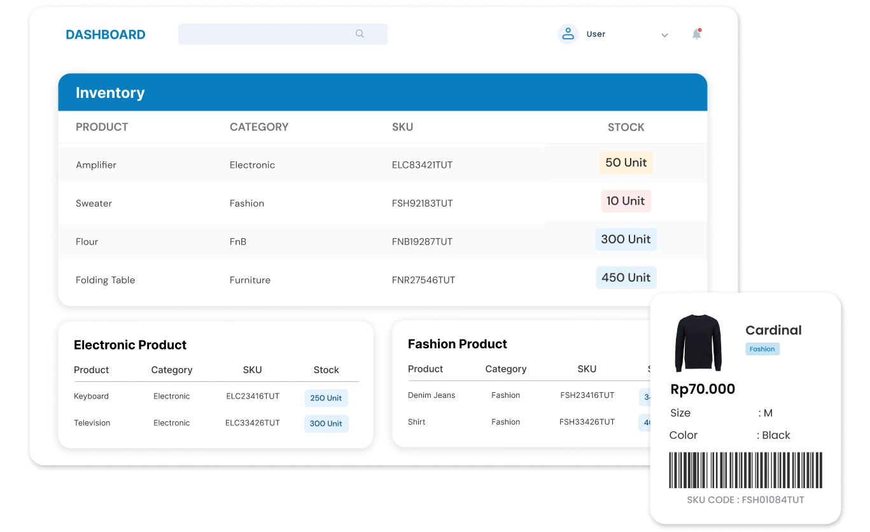Click inside the dashboard search field
870x532 pixels.
point(267,34)
